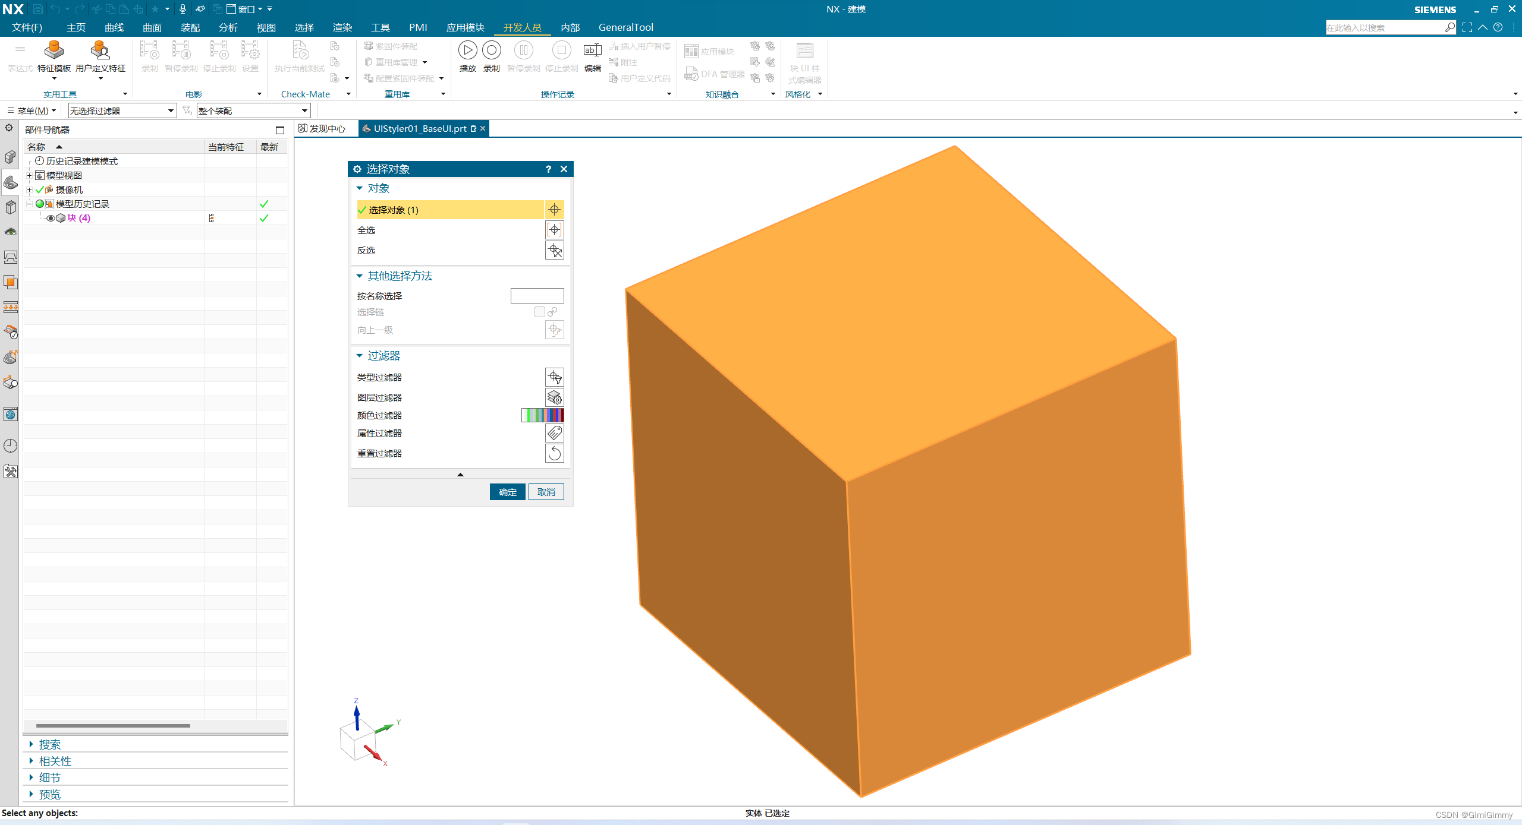Collapse dialog with the up arrow
This screenshot has height=825, width=1522.
[460, 475]
